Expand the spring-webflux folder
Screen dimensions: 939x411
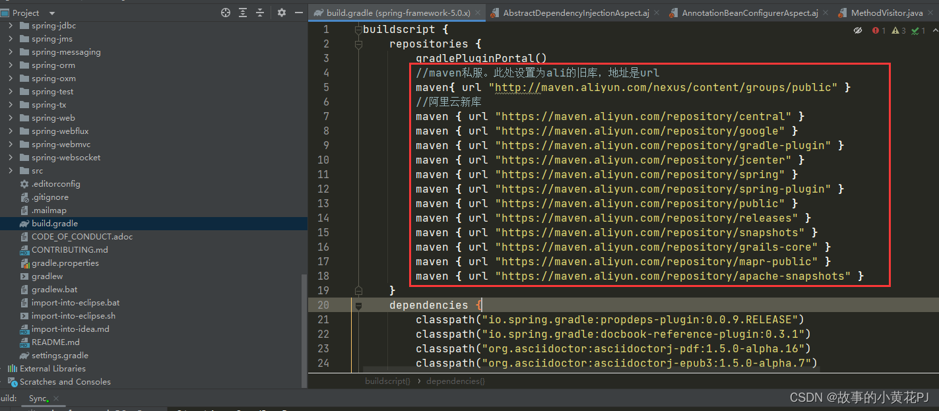point(11,131)
